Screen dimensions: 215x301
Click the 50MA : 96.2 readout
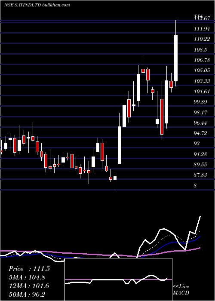tap(27, 294)
